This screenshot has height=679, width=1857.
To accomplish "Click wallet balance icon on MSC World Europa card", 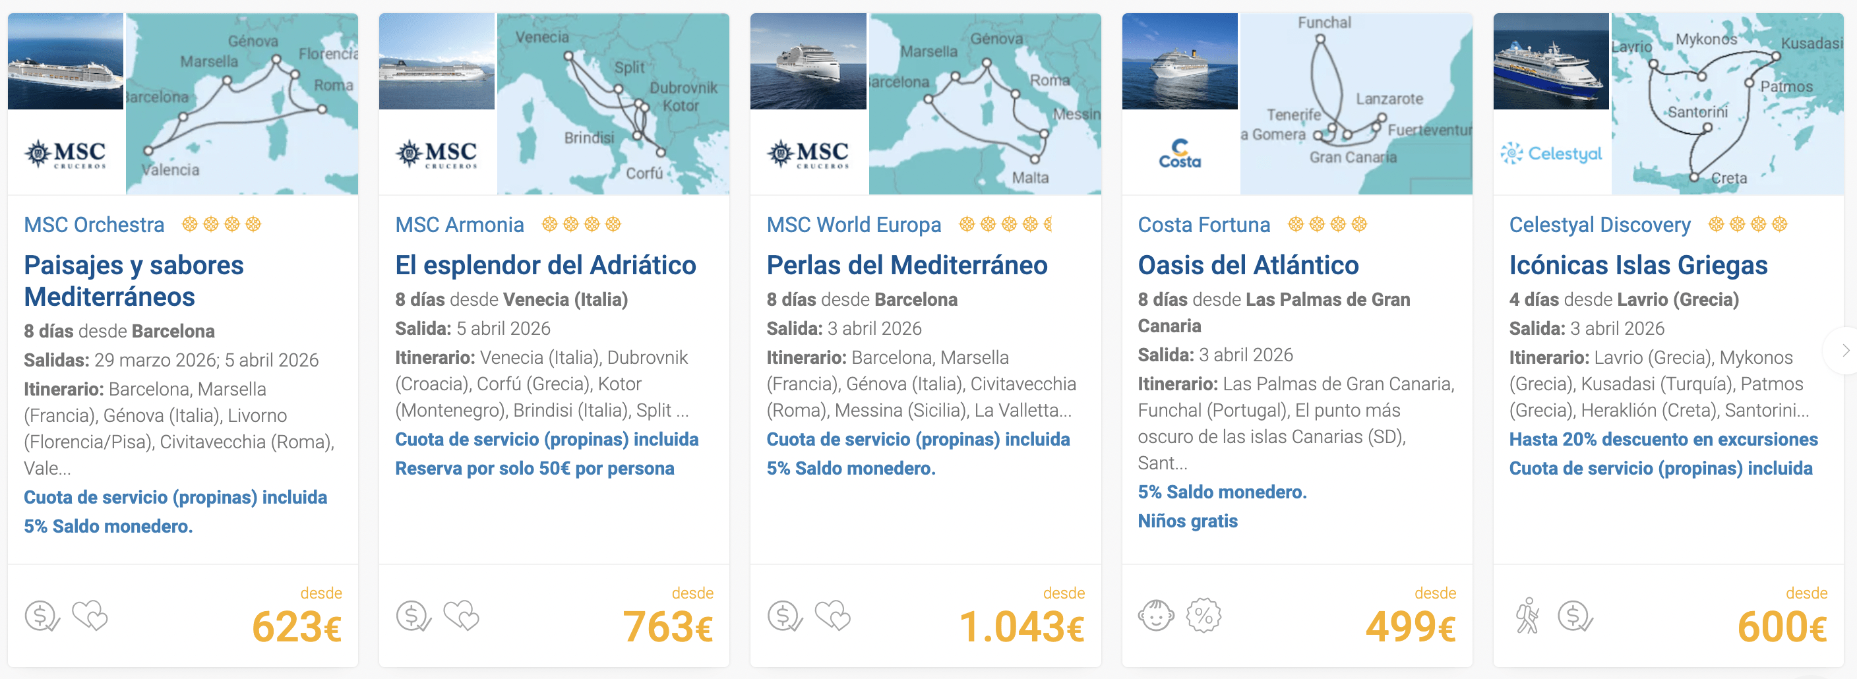I will (784, 617).
